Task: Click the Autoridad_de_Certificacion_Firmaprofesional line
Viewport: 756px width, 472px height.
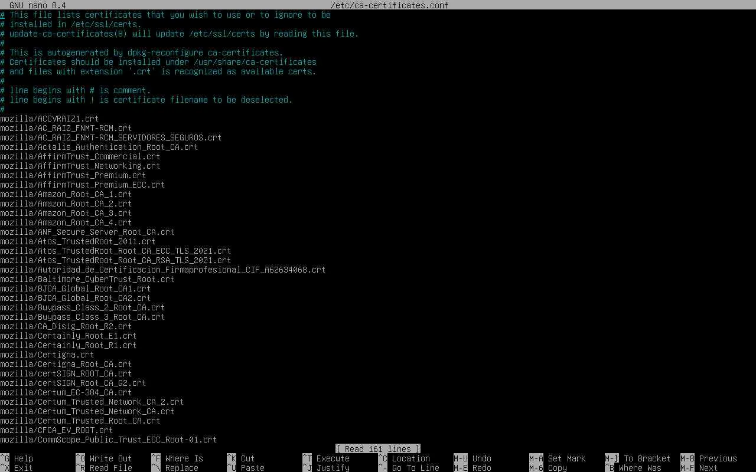Action: 163,270
